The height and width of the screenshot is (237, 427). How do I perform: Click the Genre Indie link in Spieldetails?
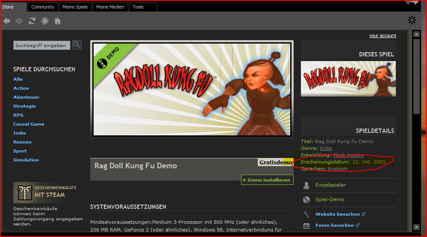326,148
